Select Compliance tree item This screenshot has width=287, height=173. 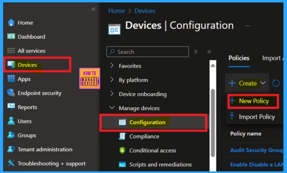click(144, 136)
